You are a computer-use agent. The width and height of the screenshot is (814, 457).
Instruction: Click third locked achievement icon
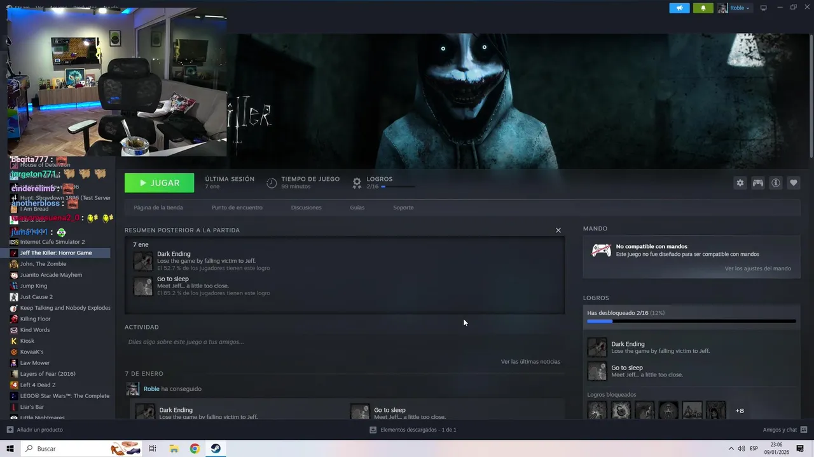point(644,411)
